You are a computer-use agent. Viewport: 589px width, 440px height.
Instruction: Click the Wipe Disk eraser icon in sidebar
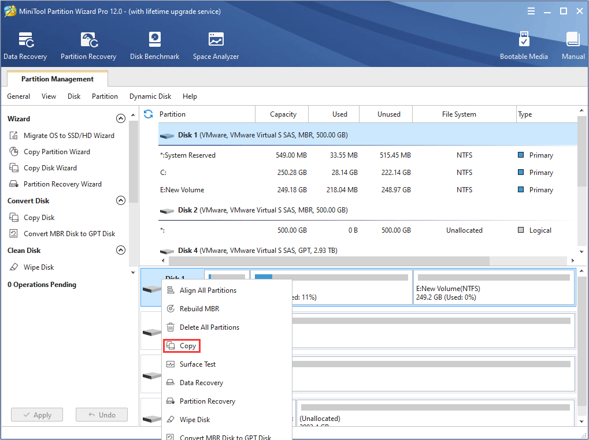tap(13, 267)
